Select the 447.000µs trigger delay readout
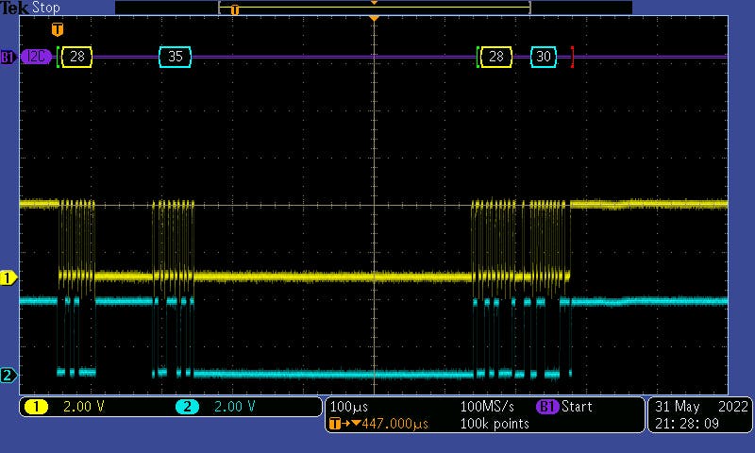 (377, 424)
